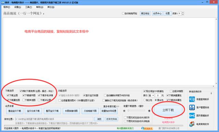This screenshot has width=219, height=132.
Task: Enable 自动粘贴网址 checkbox
Action: pos(123,13)
